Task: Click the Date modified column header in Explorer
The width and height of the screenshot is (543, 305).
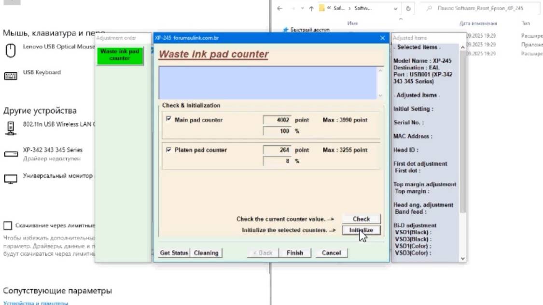Action: pyautogui.click(x=478, y=23)
